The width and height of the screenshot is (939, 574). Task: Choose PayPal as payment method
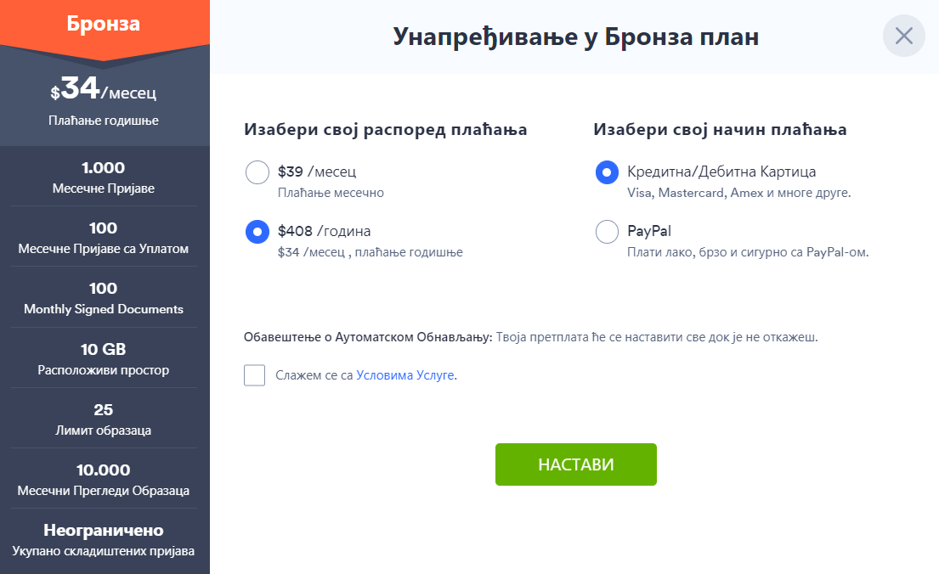click(x=607, y=232)
